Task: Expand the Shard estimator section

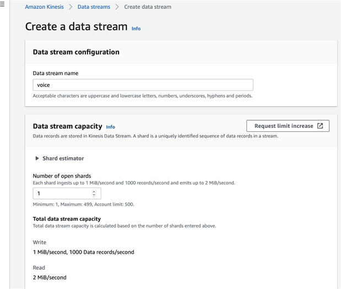Action: point(59,158)
